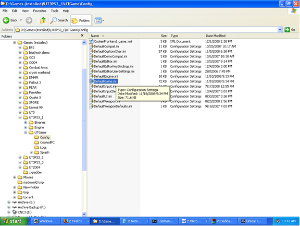Open the Tools menu
Viewport: 300px width, 226px height.
click(55, 11)
